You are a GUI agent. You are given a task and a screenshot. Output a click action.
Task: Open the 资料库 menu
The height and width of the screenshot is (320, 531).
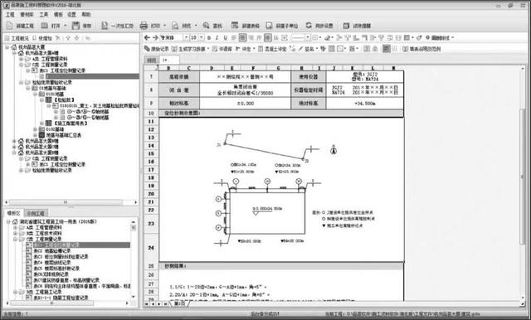click(27, 15)
